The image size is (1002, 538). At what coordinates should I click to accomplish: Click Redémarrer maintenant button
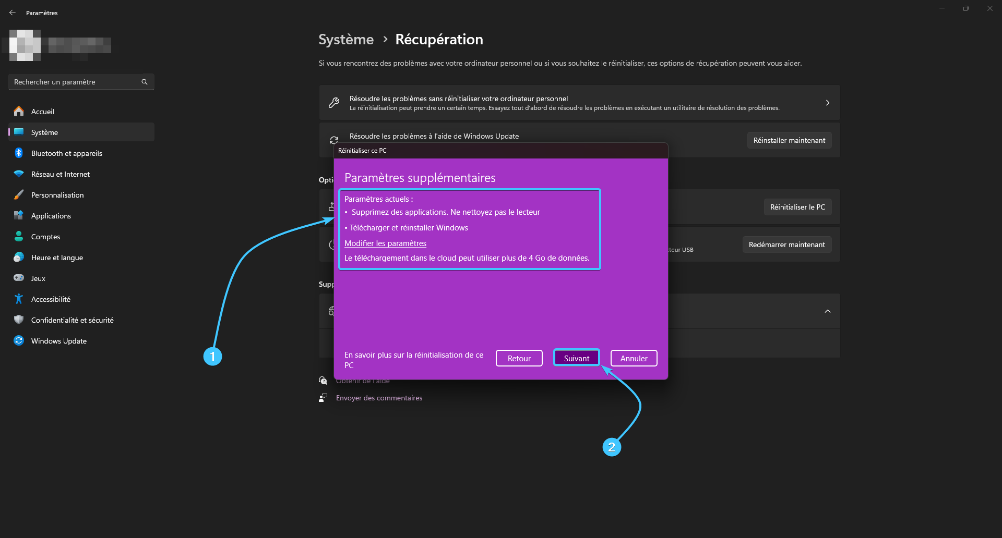(786, 244)
